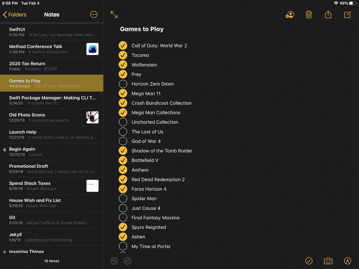This screenshot has height=269, width=359.
Task: Open the more options ellipsis menu
Action: [x=94, y=15]
